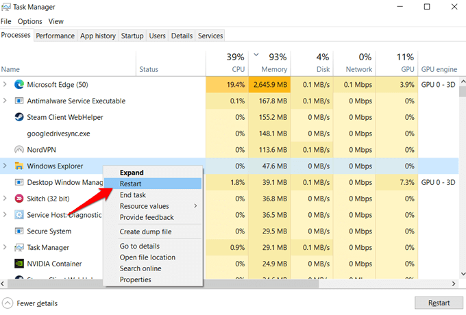Sort by the Disk column header

(312, 64)
